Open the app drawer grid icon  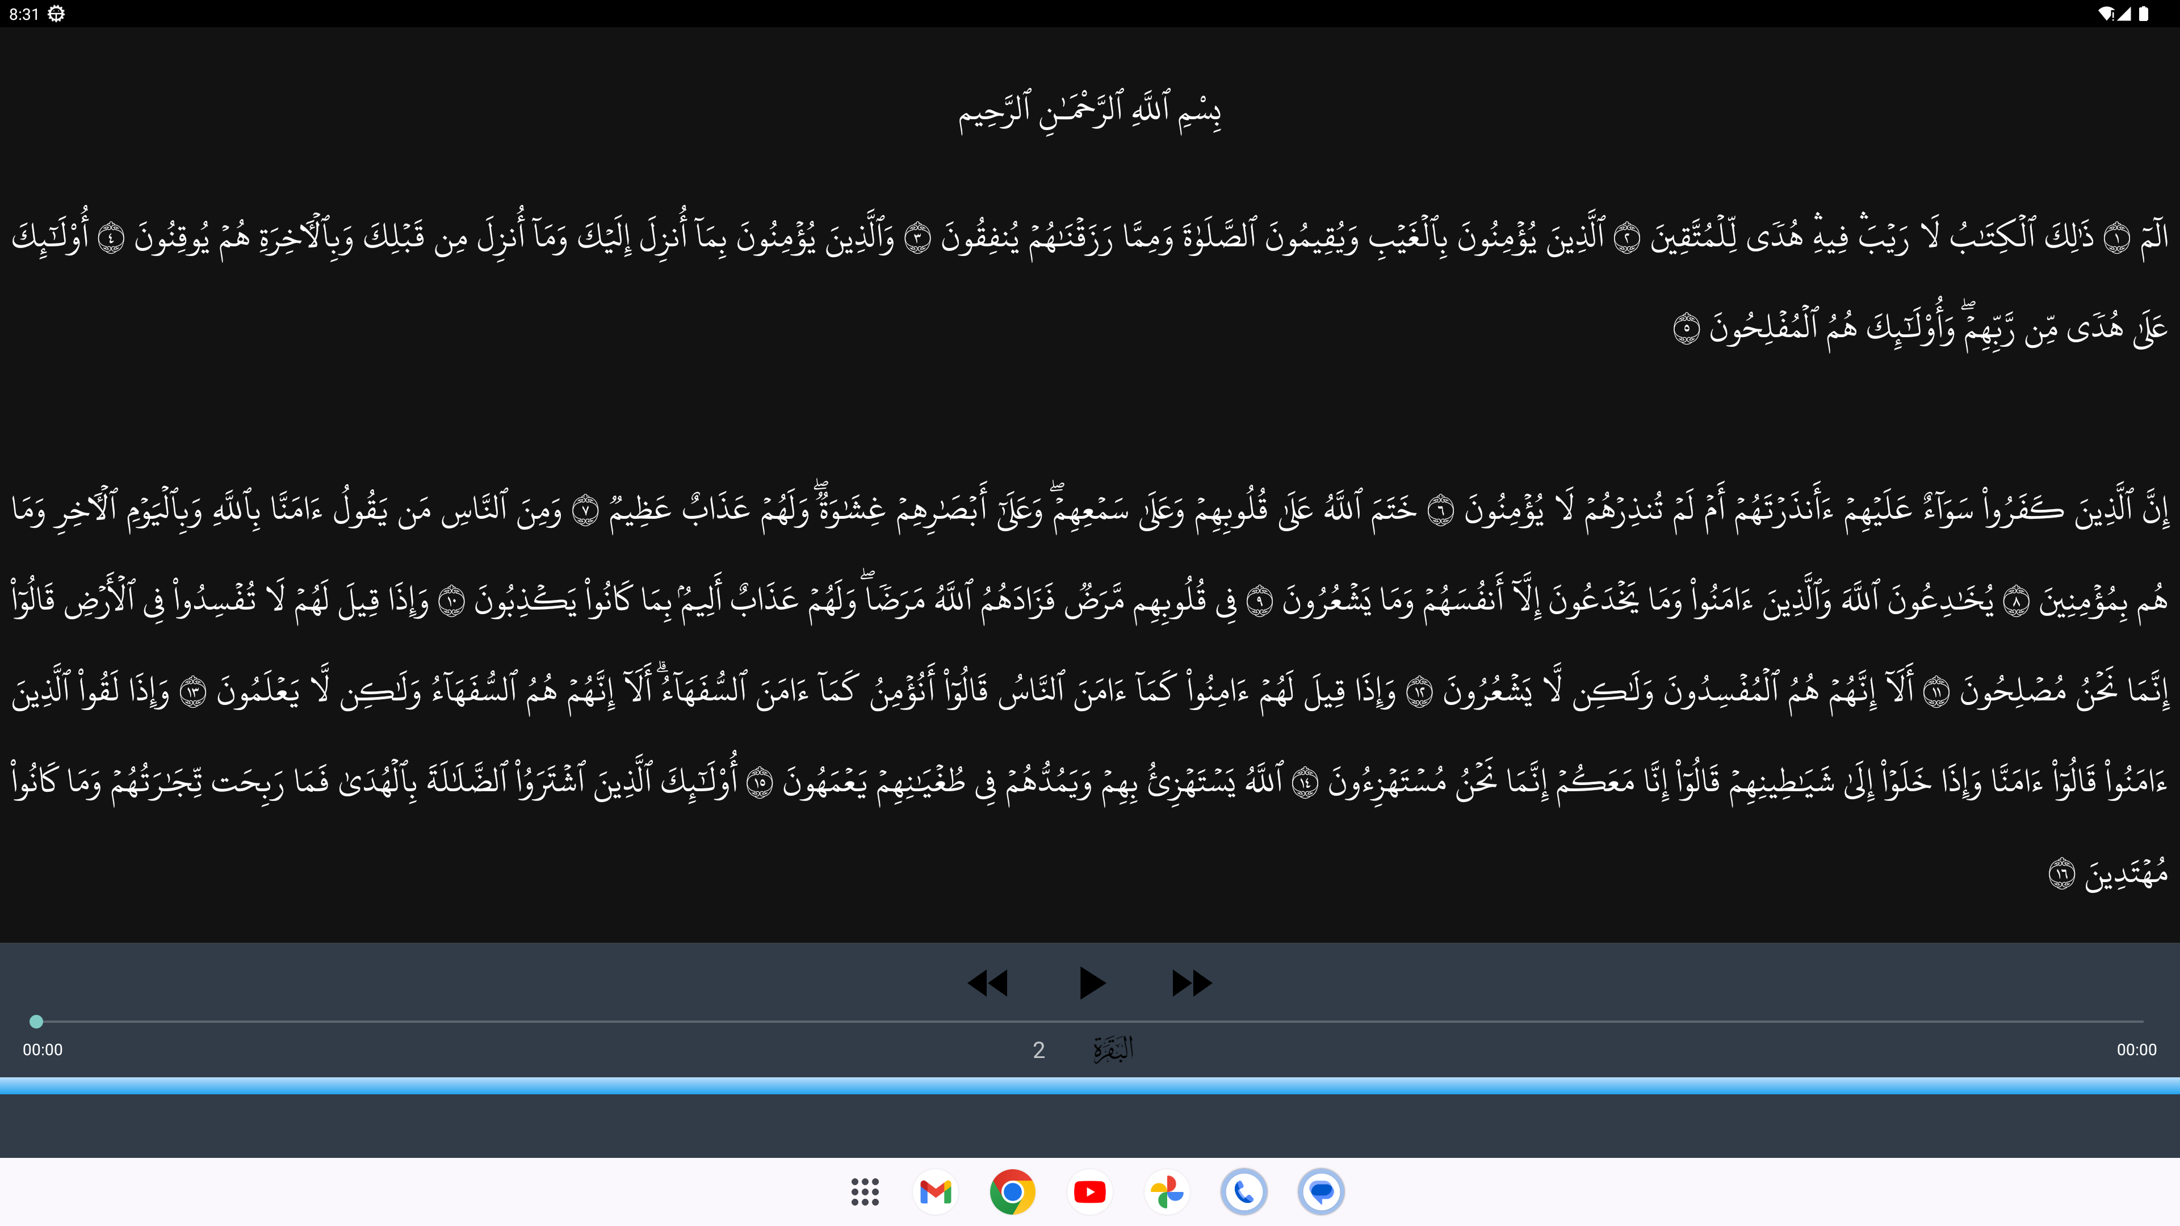(x=865, y=1192)
